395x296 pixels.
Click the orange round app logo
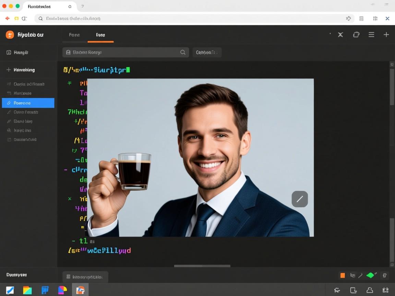(10, 35)
